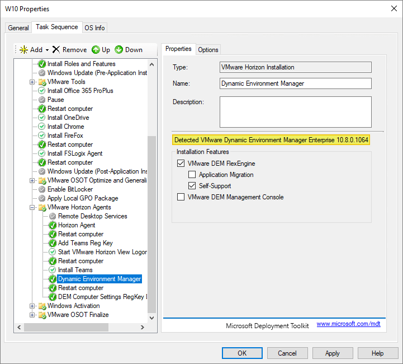This screenshot has height=364, width=403.
Task: Click the task sequence vertical scrollbar
Action: pos(152,224)
